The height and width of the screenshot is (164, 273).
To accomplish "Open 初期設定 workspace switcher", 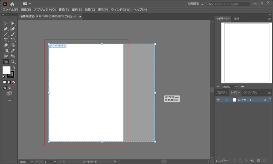I will pyautogui.click(x=195, y=4).
